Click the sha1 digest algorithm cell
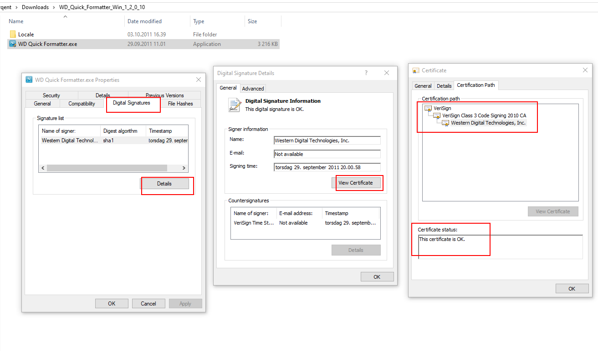 click(x=107, y=140)
